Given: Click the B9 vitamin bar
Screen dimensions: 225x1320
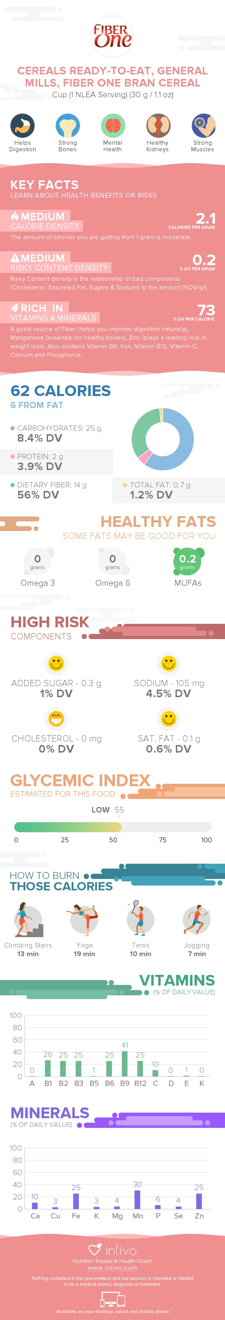Looking at the screenshot, I should (x=125, y=1064).
